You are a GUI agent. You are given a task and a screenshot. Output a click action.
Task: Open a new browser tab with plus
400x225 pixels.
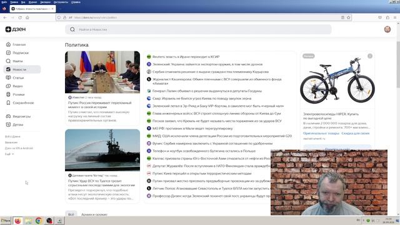click(x=60, y=9)
